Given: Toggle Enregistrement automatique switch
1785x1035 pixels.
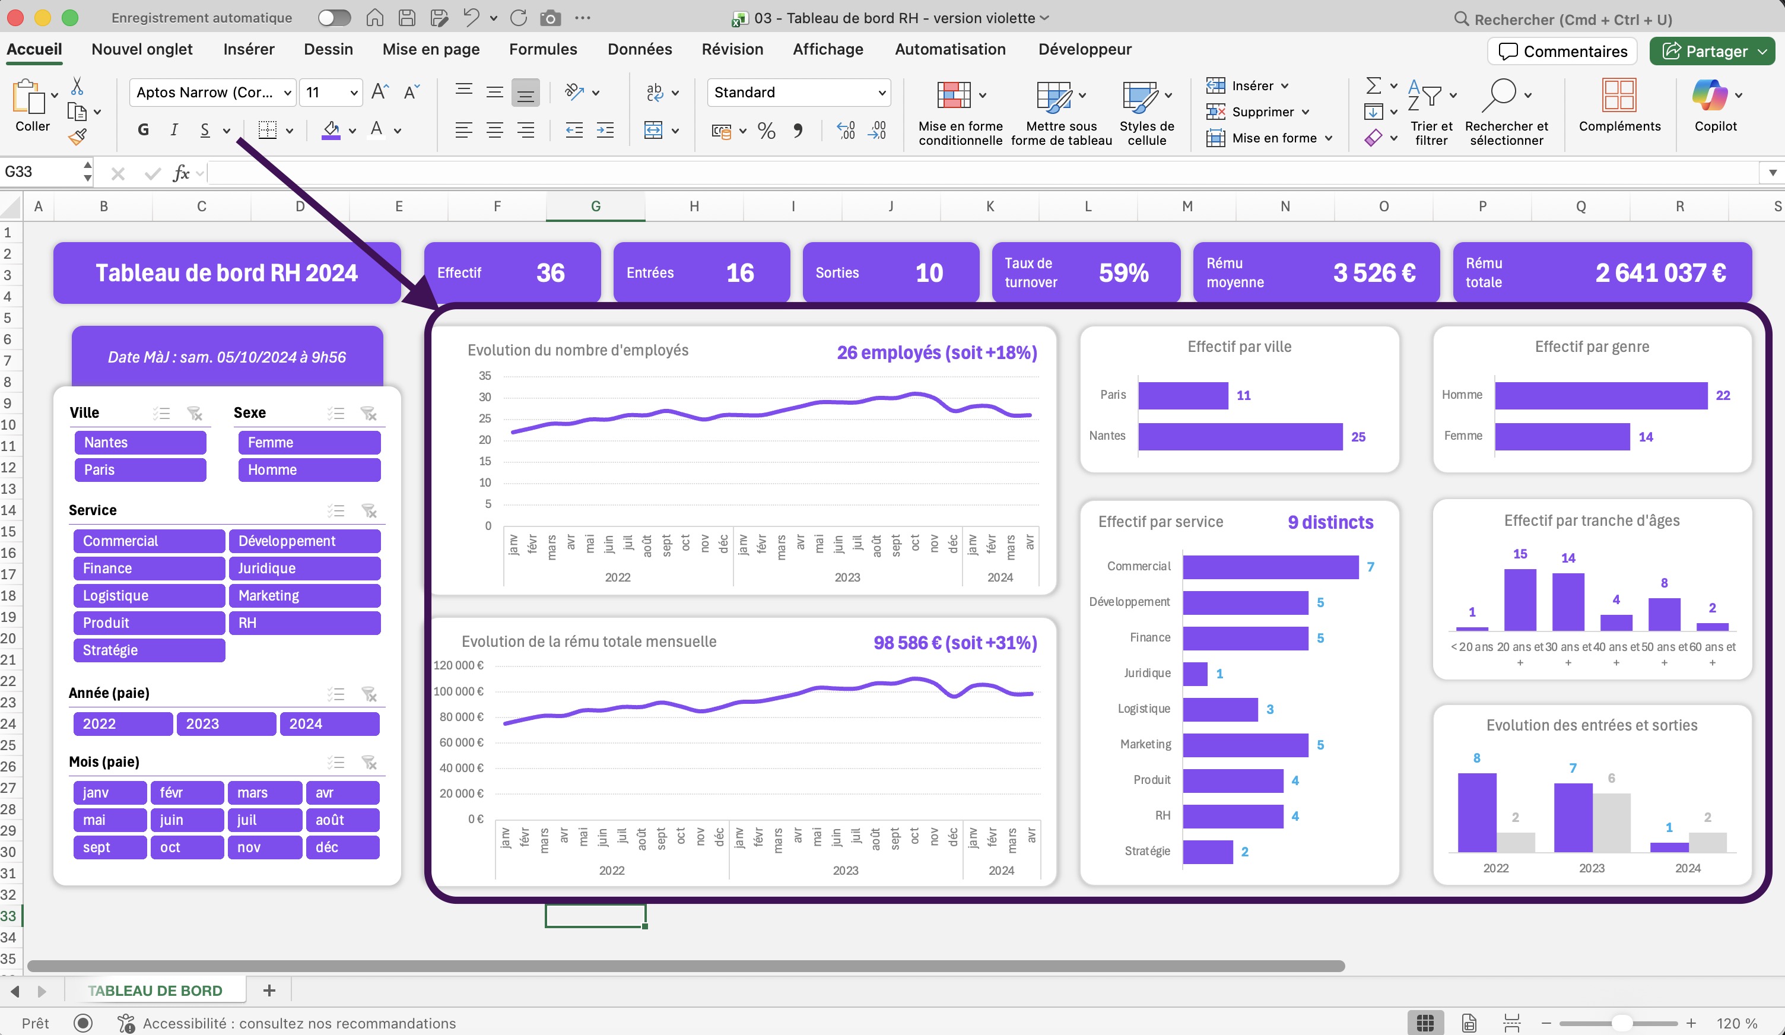Looking at the screenshot, I should (x=334, y=18).
